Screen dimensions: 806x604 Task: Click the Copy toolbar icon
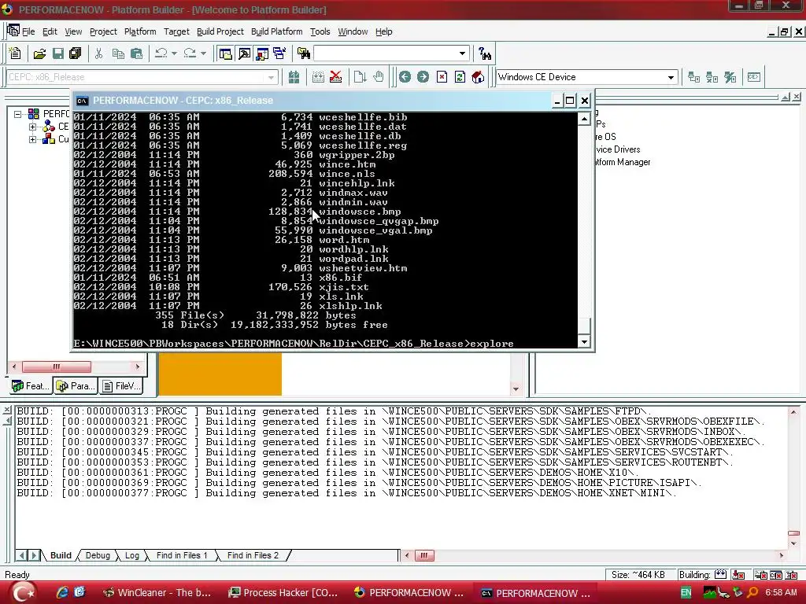coord(118,53)
